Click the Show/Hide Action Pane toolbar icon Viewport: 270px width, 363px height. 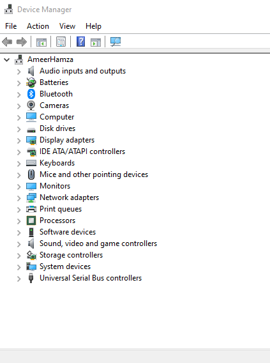[x=96, y=42]
